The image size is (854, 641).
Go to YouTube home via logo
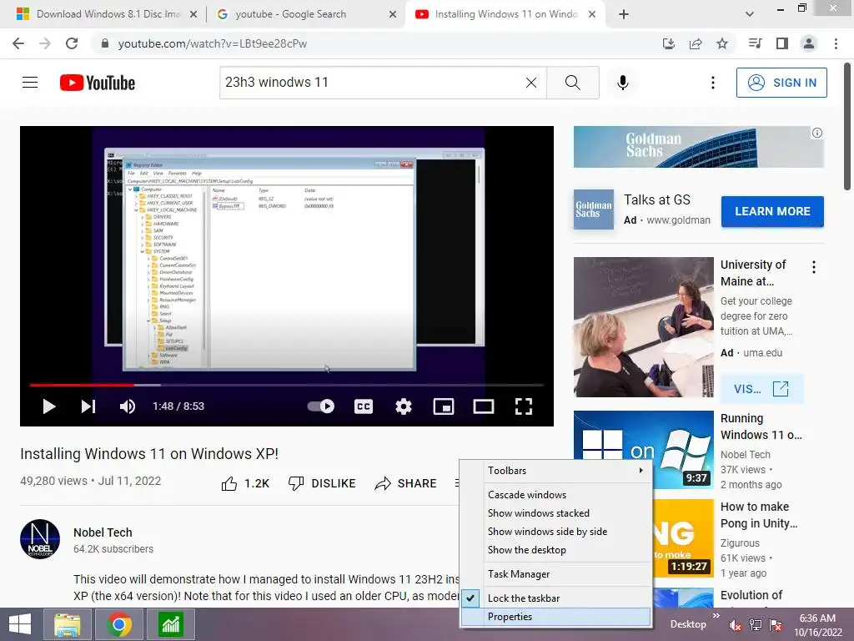[98, 83]
